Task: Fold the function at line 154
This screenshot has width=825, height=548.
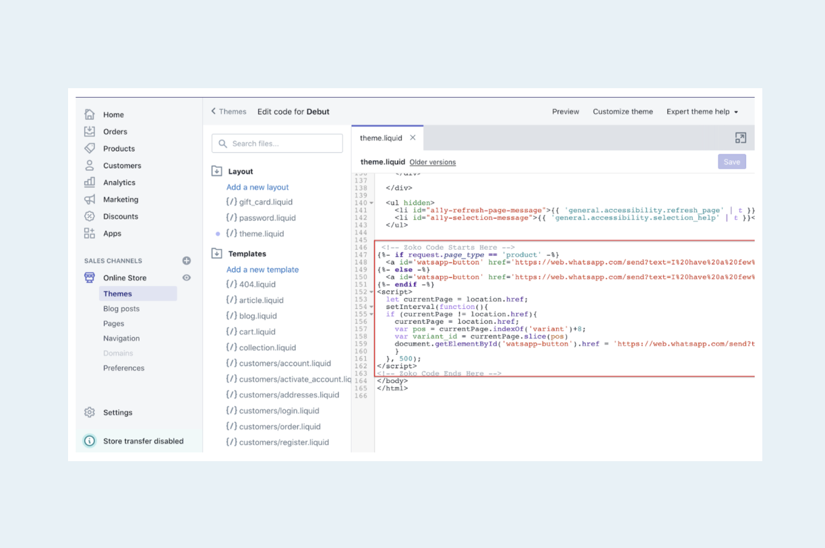Action: (371, 307)
